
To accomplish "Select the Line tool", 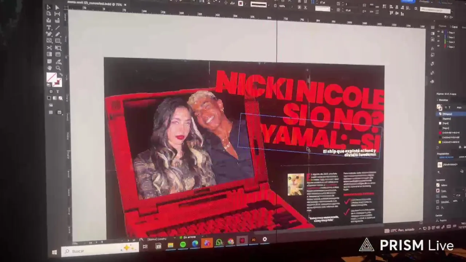I will coord(57,28).
